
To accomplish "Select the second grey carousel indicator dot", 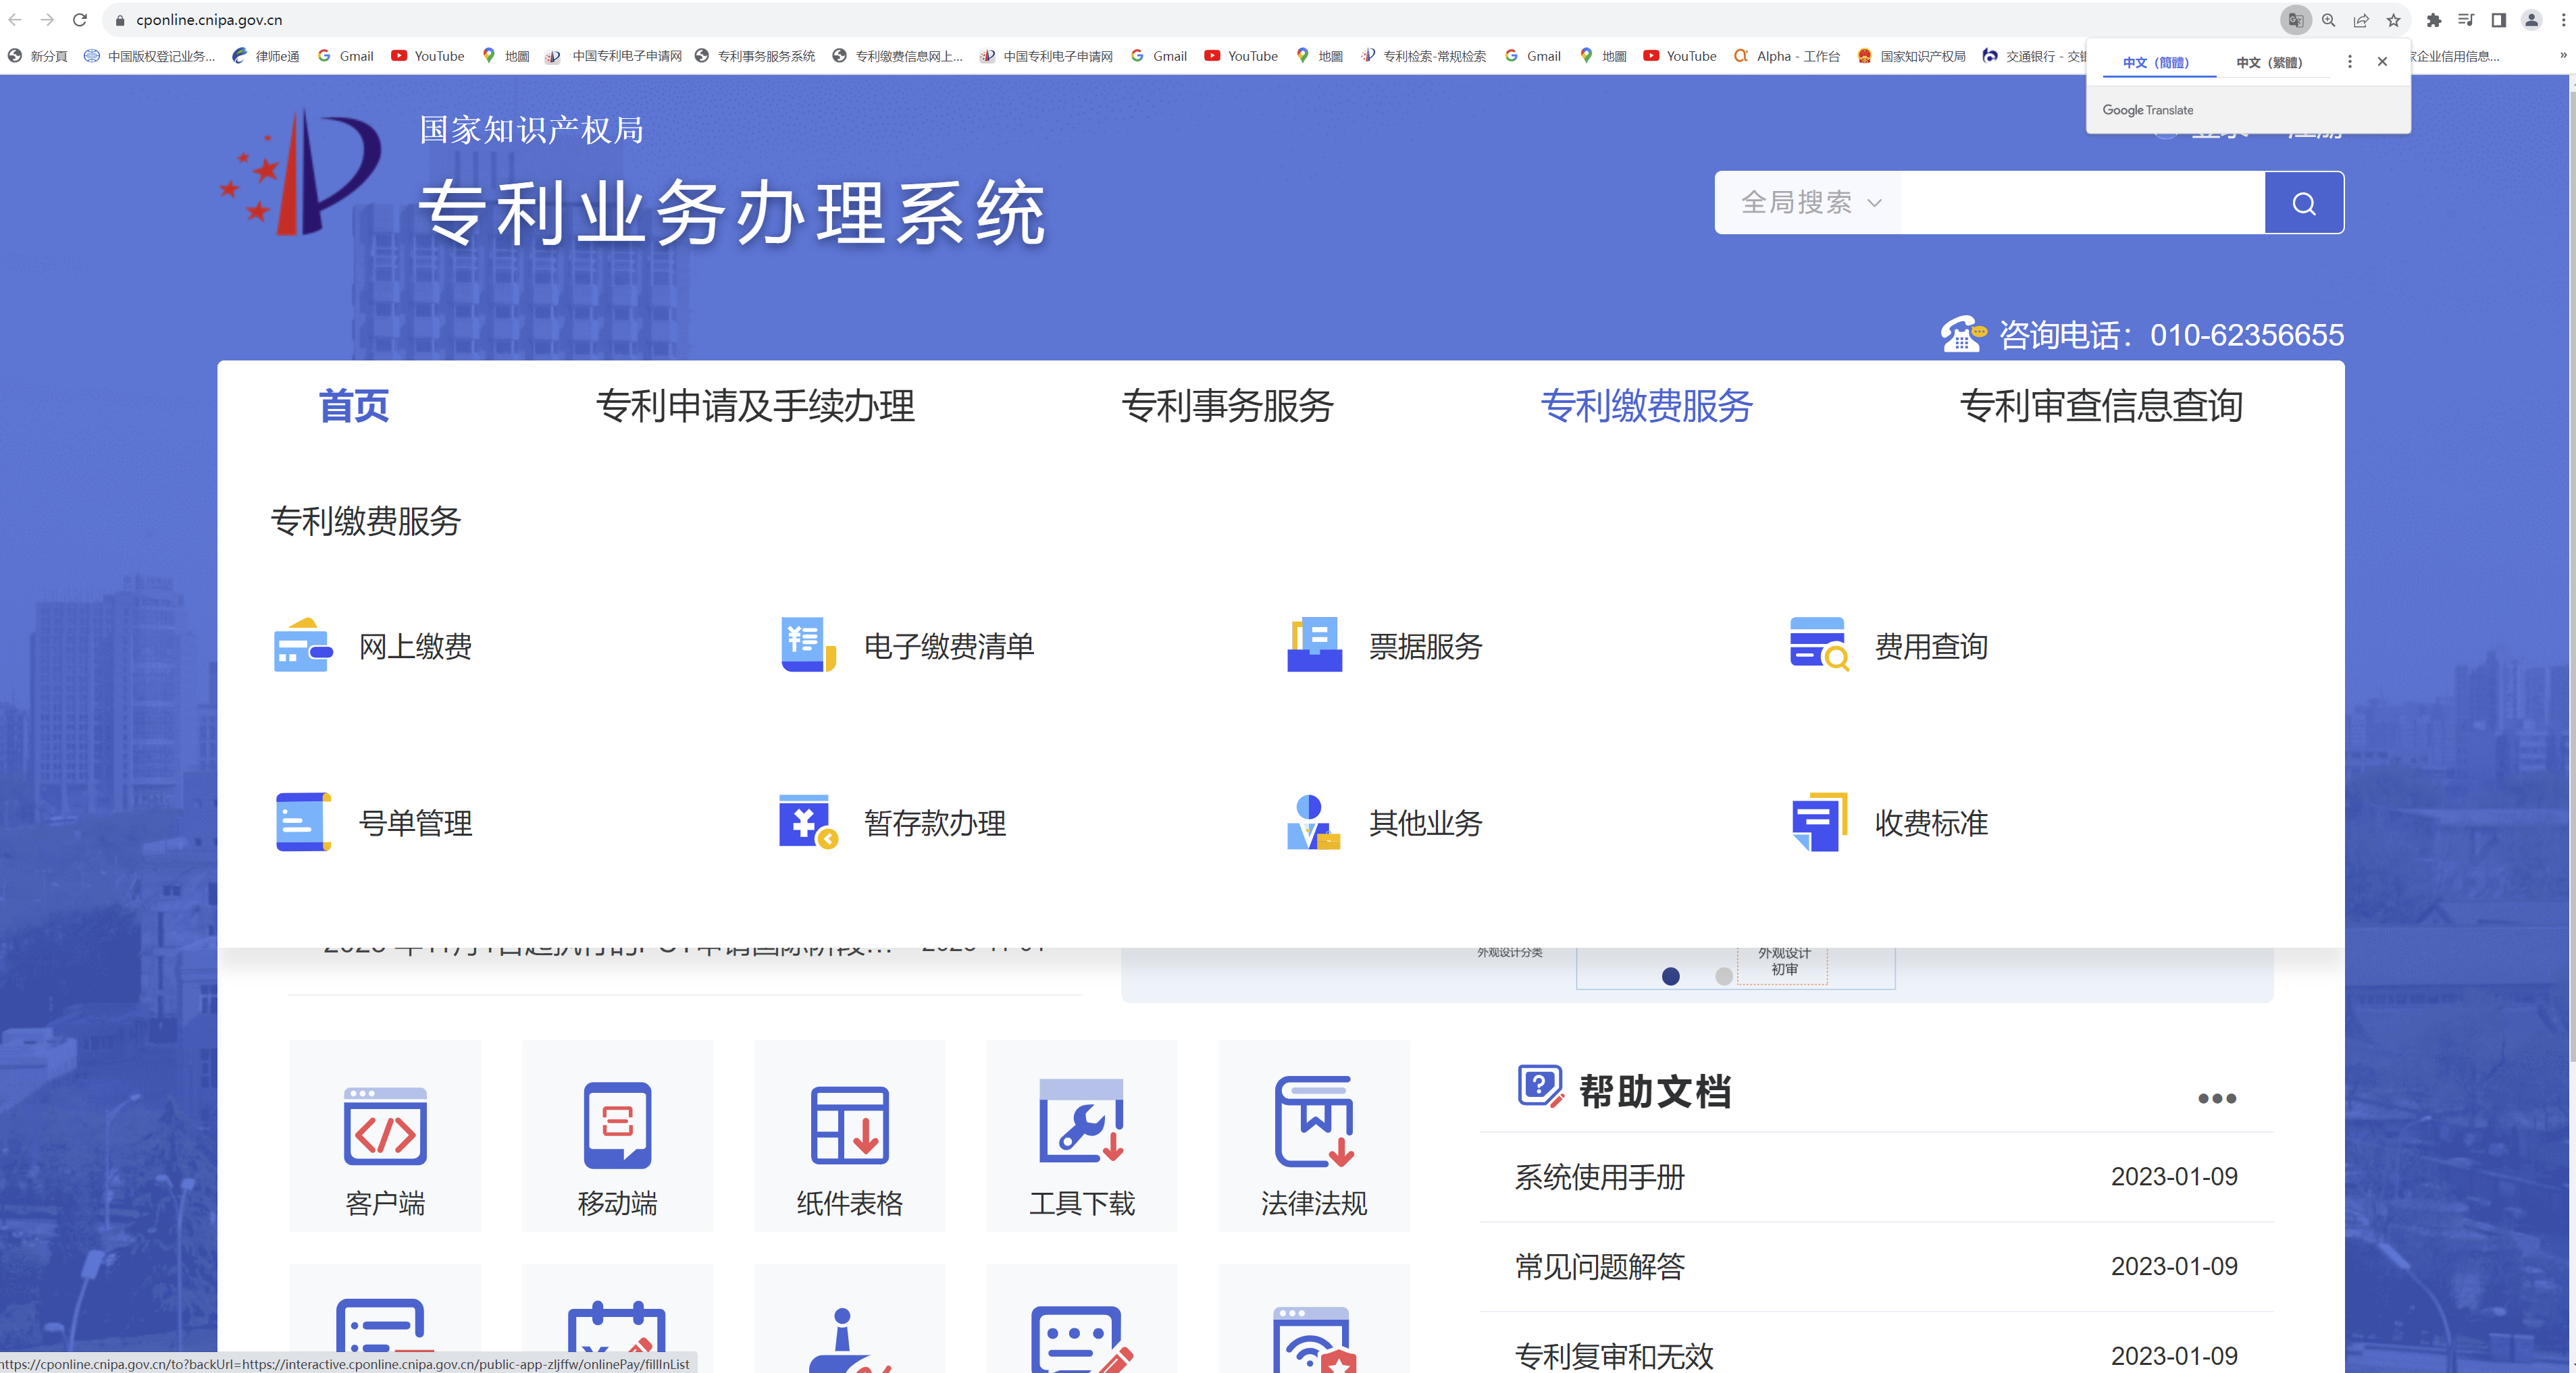I will point(1724,976).
